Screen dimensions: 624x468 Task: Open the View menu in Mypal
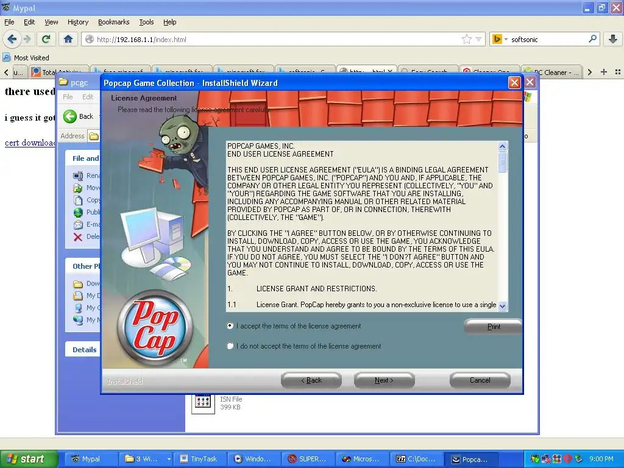[x=51, y=22]
